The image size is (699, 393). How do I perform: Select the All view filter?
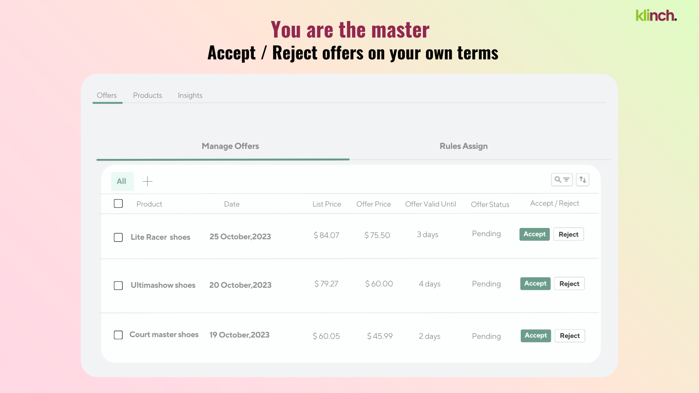[121, 181]
